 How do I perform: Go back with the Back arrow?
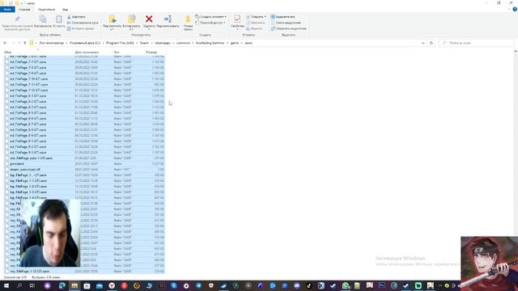pos(5,43)
